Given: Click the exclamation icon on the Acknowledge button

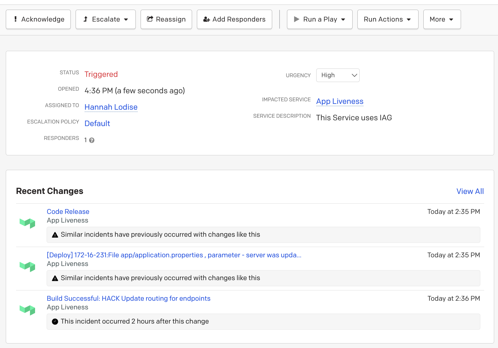Looking at the screenshot, I should click(x=15, y=19).
